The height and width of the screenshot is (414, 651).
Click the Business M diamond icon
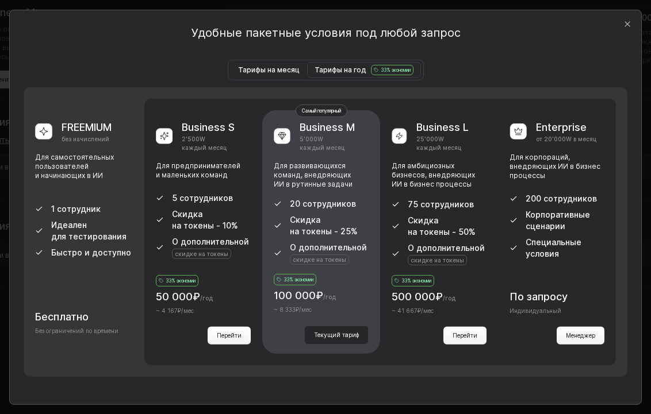tap(282, 136)
